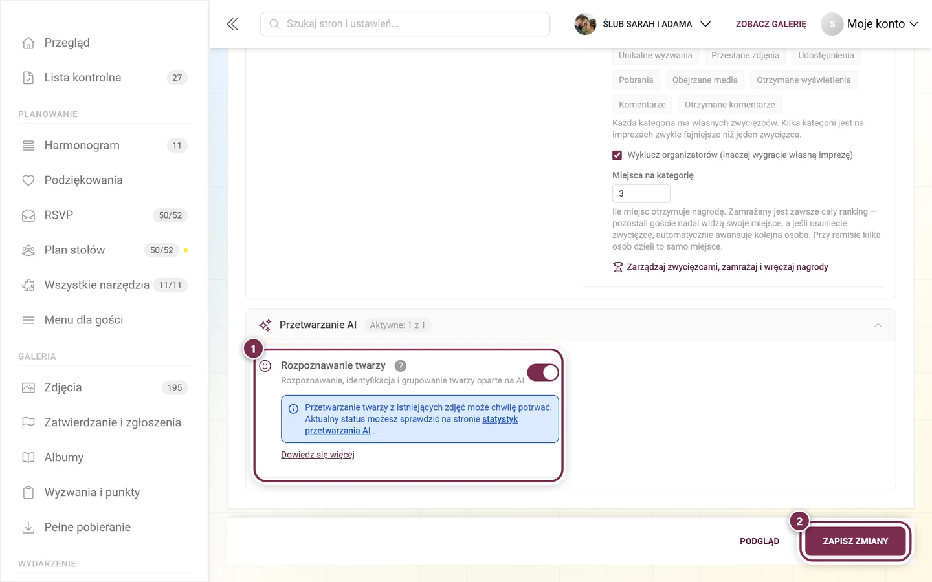The image size is (932, 582).
Task: Click the Wyzwania i punkty clipboard icon
Action: [x=28, y=493]
